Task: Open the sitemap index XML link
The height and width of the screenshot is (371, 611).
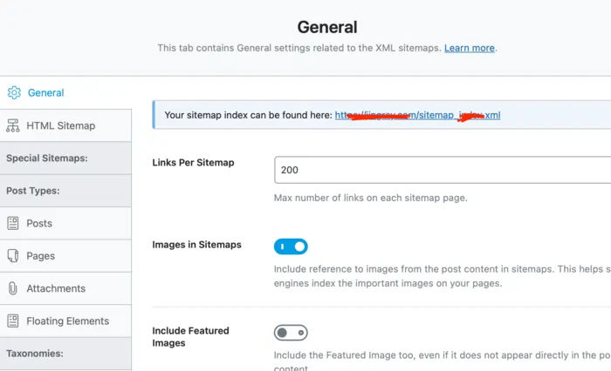Action: (x=417, y=115)
